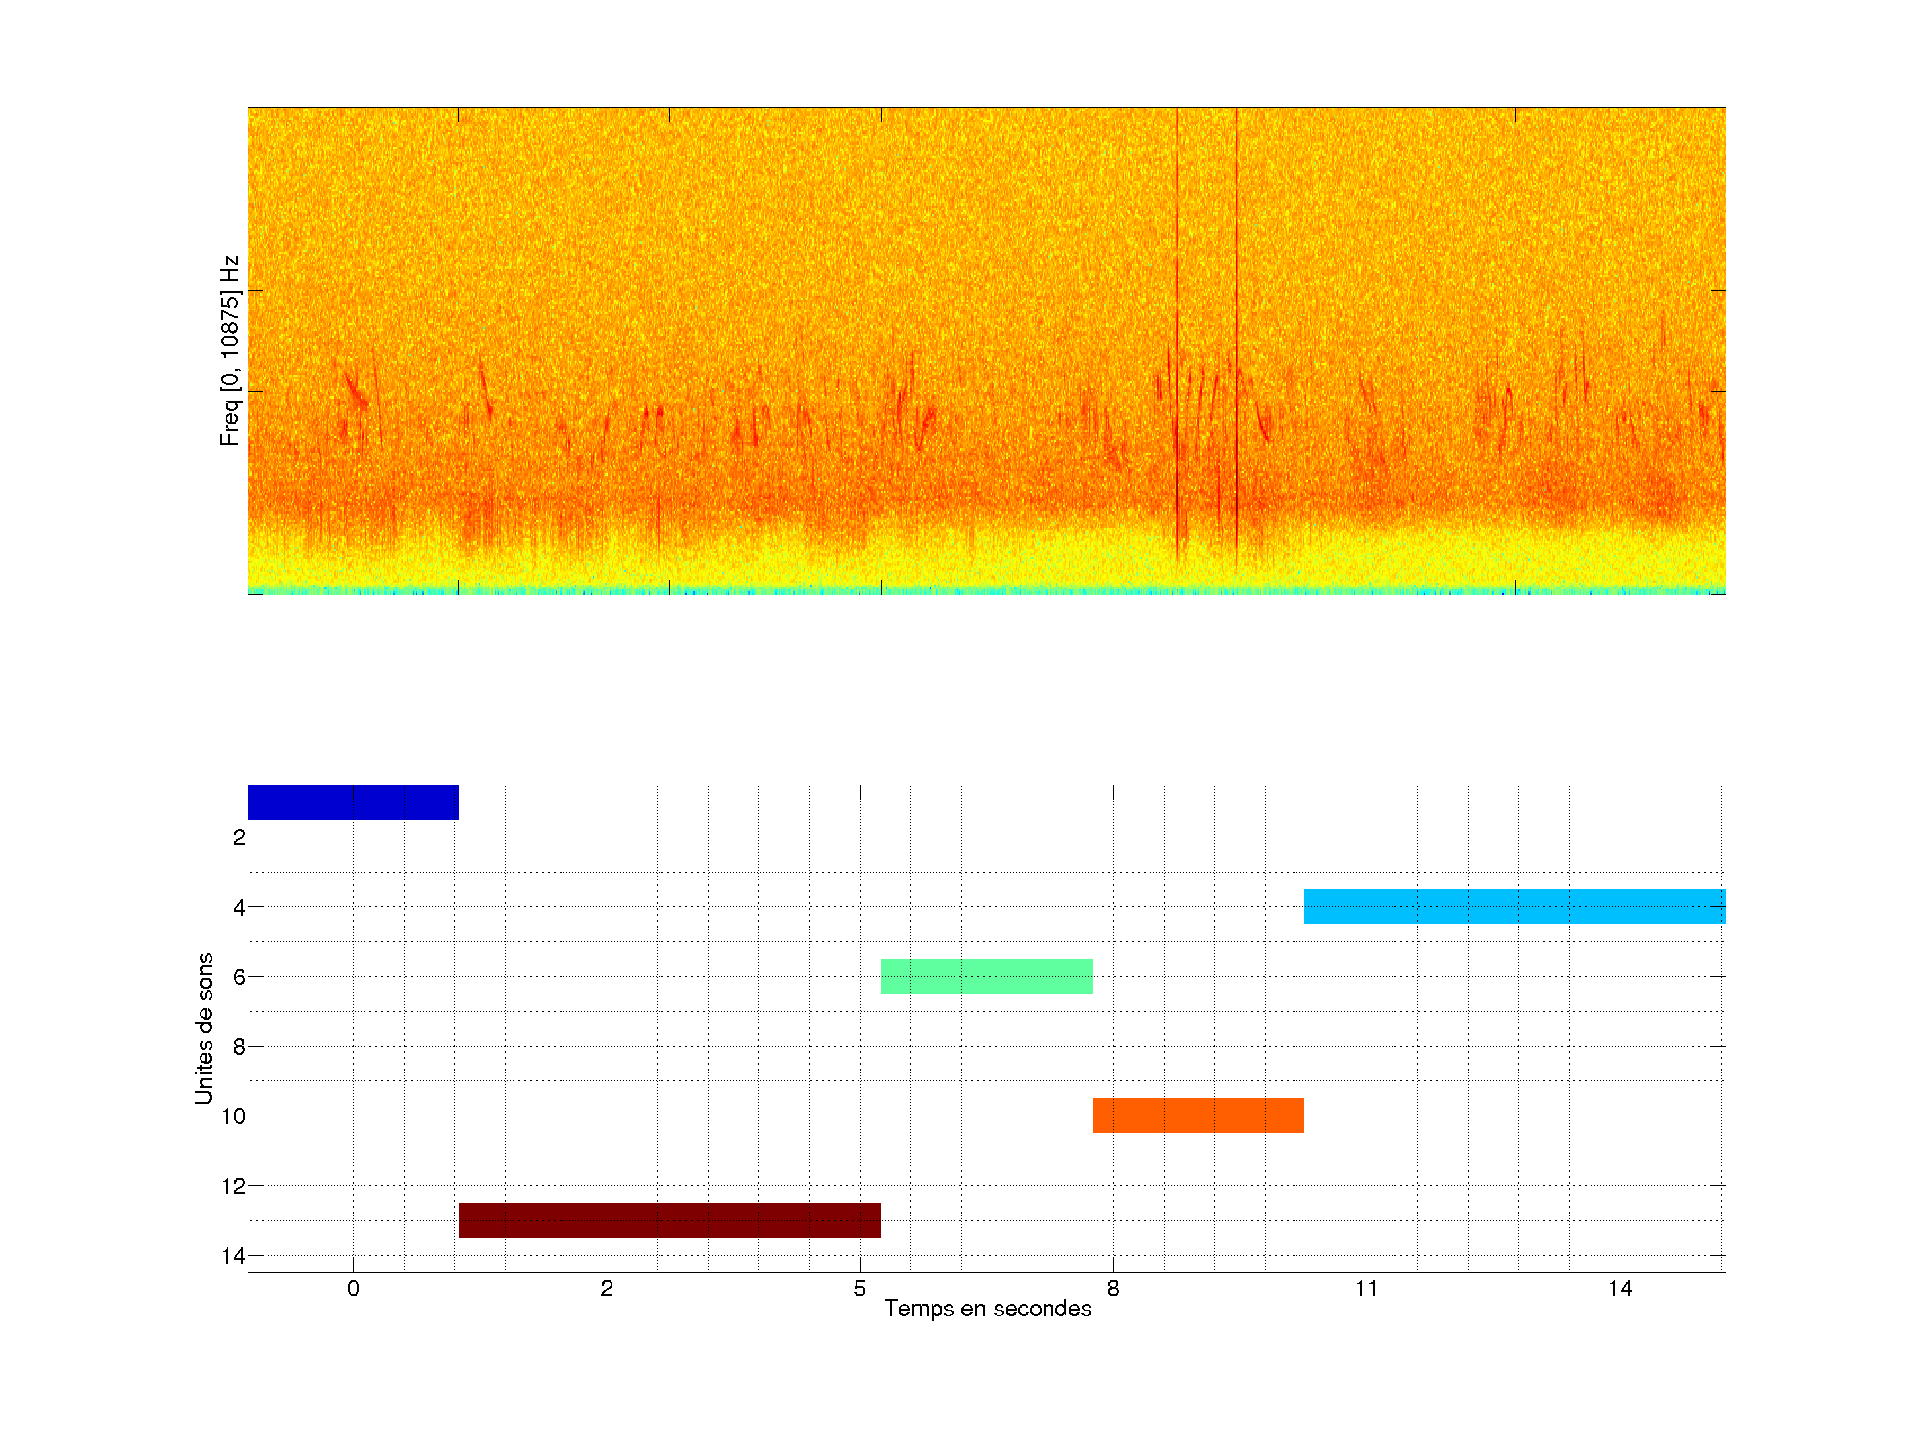Click the y-axis tick label 12
This screenshot has width=1907, height=1430.
[x=233, y=1186]
